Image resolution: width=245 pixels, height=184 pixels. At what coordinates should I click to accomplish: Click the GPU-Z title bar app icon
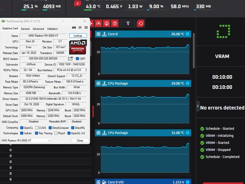pos(3,21)
